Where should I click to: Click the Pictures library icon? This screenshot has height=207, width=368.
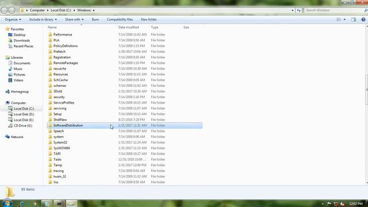tap(10, 74)
